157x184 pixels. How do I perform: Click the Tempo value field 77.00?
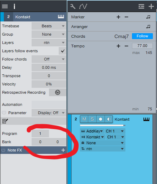click(x=142, y=46)
